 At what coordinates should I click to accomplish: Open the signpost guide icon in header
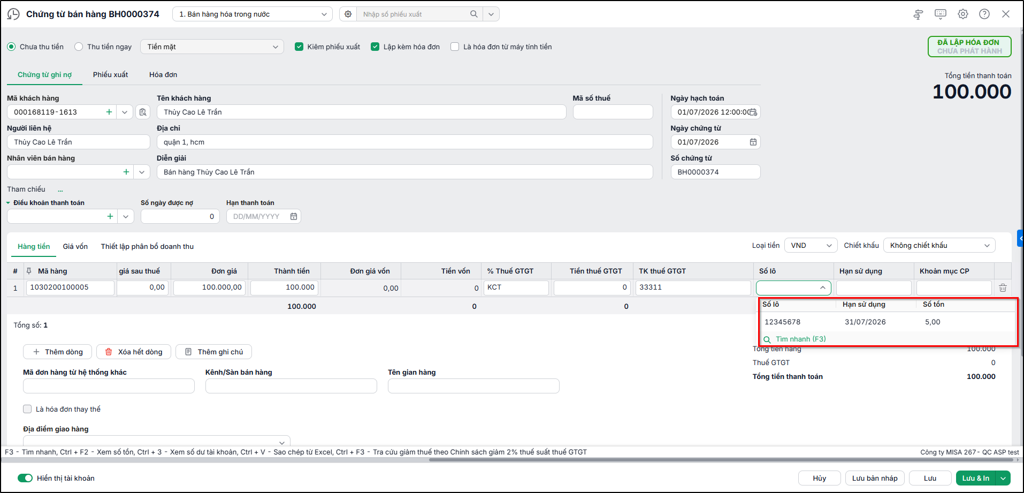(x=918, y=14)
